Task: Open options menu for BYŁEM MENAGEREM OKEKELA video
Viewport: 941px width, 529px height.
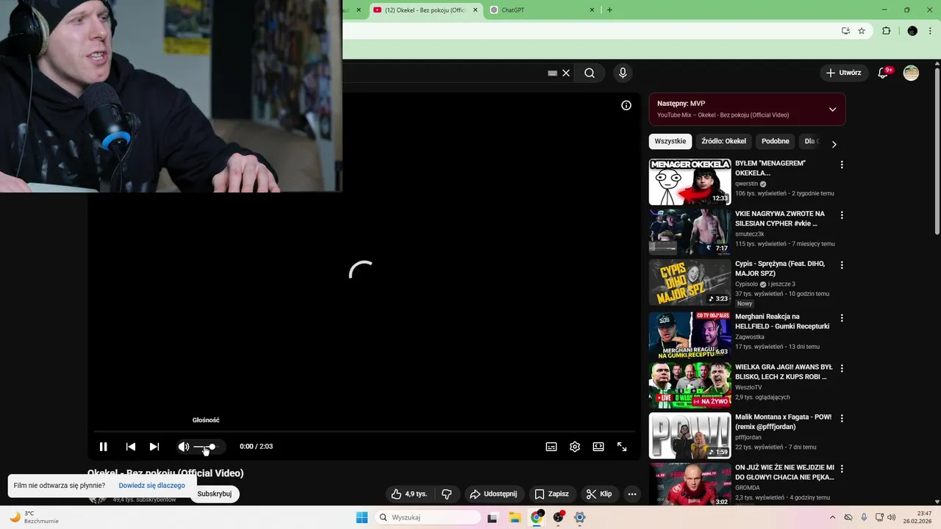Action: (x=842, y=165)
